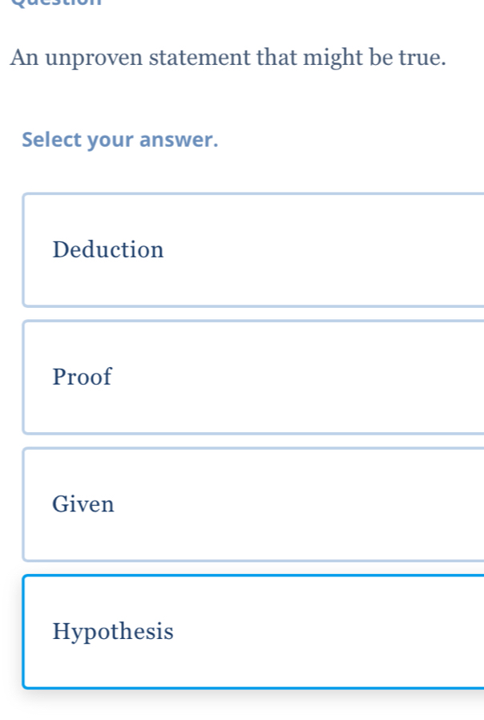Select the Deduction answer option
This screenshot has height=720, width=484.
click(240, 249)
